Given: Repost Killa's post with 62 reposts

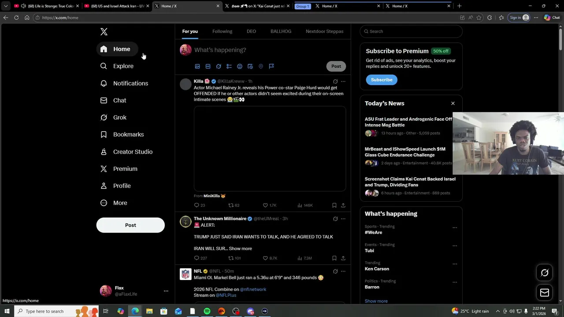Looking at the screenshot, I should 234,205.
